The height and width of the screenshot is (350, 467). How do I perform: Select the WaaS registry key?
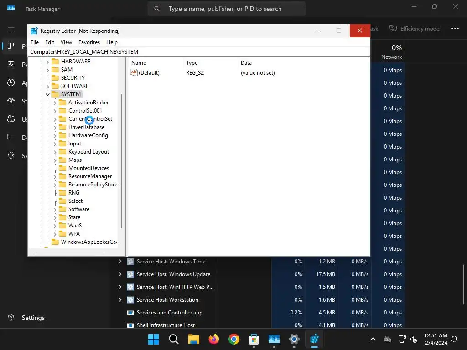click(75, 225)
